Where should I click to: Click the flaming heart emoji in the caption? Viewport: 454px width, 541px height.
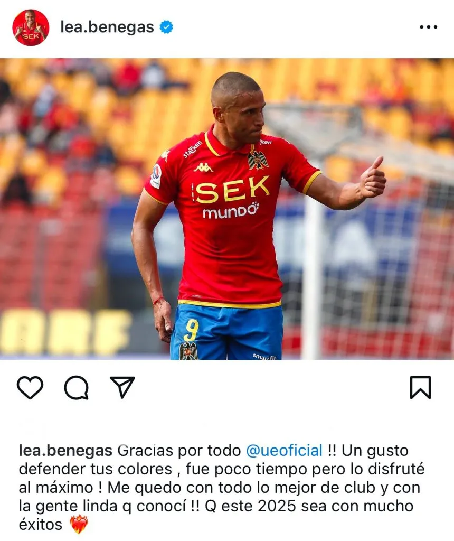coord(79,525)
